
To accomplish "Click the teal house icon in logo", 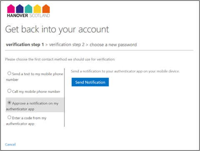I will coord(28,9).
